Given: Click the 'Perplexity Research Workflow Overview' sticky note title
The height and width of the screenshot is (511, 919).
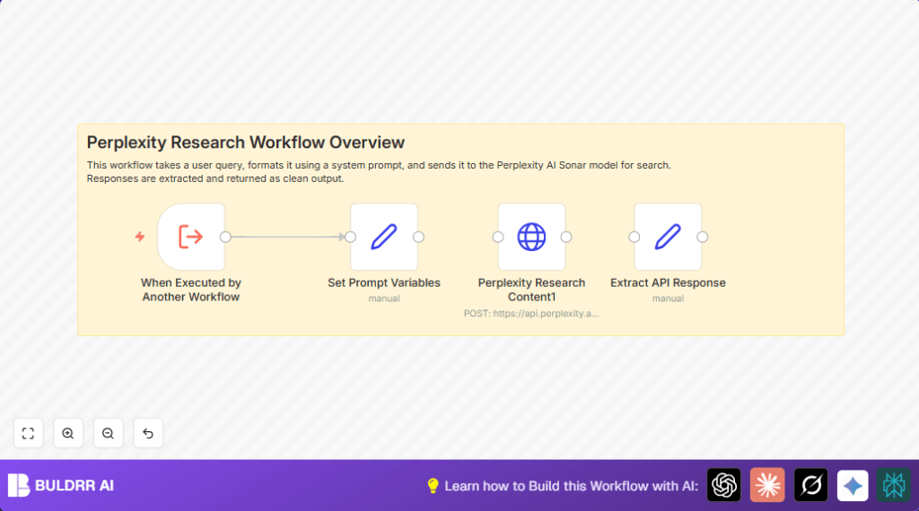Looking at the screenshot, I should coord(246,143).
